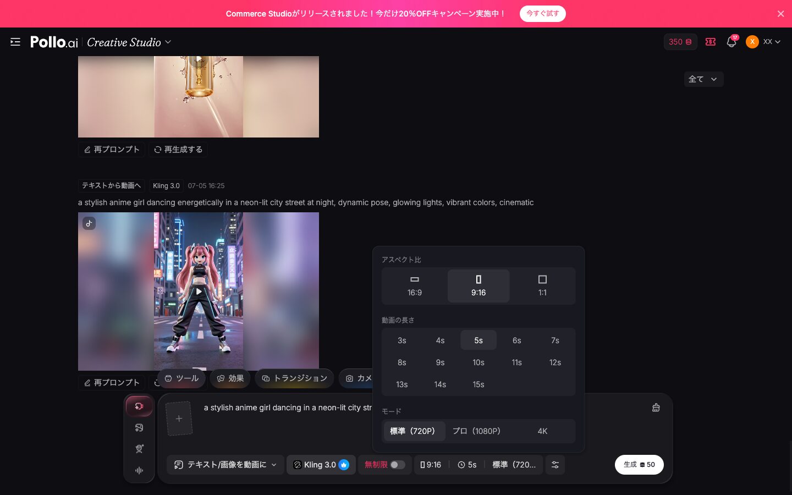Open advanced settings sliders icon
792x495 pixels.
click(555, 465)
